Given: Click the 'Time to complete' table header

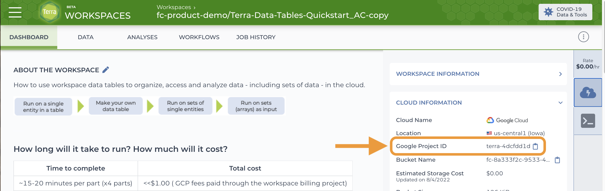Looking at the screenshot, I should tap(76, 168).
